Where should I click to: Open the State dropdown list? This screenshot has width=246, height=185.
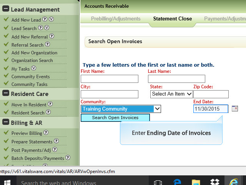[x=171, y=94]
